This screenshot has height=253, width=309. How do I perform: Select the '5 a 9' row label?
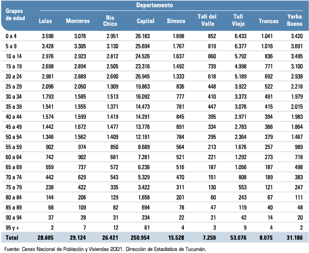11,46
